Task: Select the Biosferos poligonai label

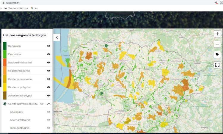Action: 20,87
